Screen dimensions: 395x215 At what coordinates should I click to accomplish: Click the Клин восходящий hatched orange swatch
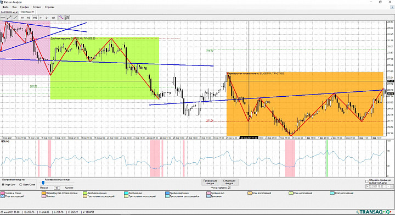coord(250,193)
